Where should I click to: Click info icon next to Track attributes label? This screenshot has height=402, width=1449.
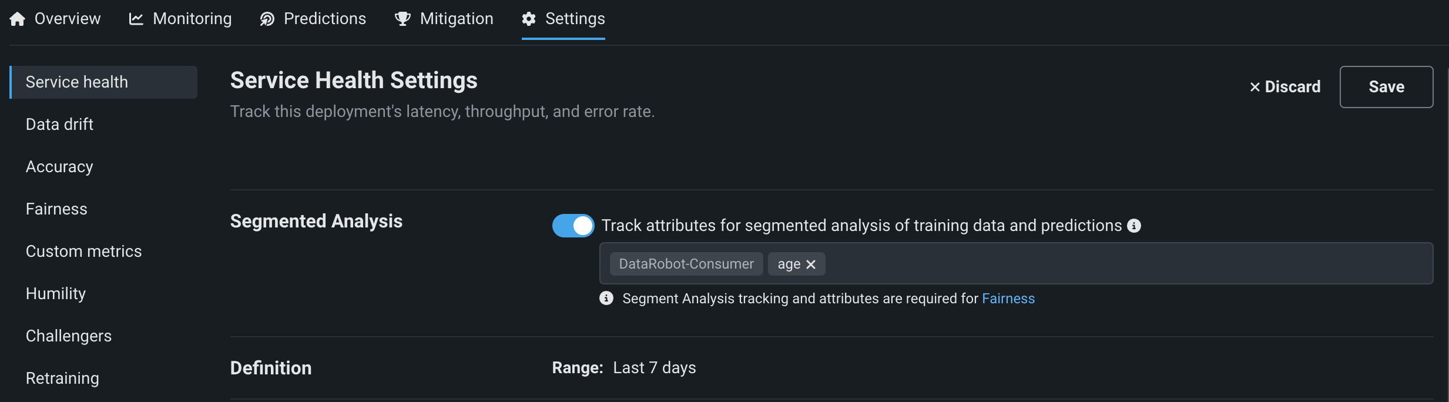[1134, 226]
